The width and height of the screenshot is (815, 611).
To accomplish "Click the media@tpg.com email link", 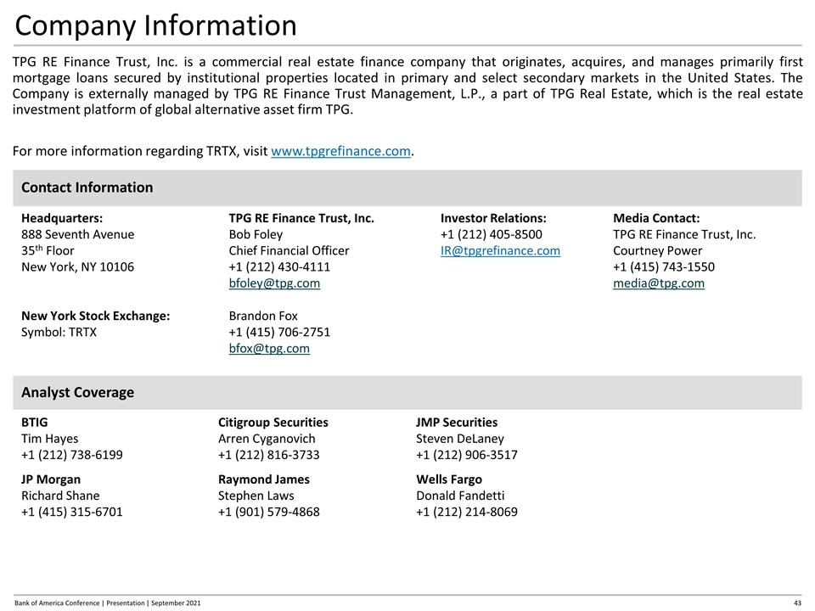I will tap(658, 283).
